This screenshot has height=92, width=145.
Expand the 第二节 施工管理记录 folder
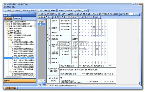(x=7, y=31)
